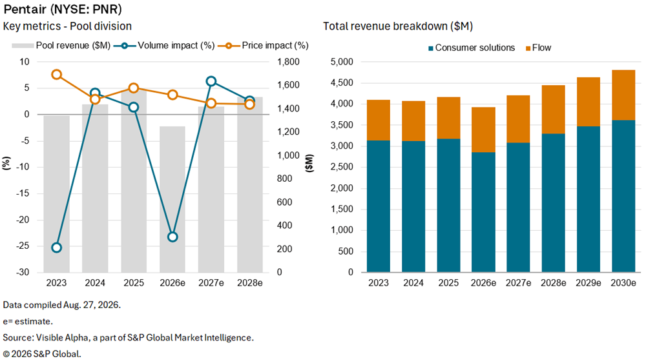Click the '1,800' right axis value
The image size is (646, 361).
[x=288, y=62]
